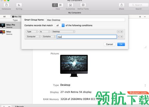Click the Cancel button

coord(109,44)
